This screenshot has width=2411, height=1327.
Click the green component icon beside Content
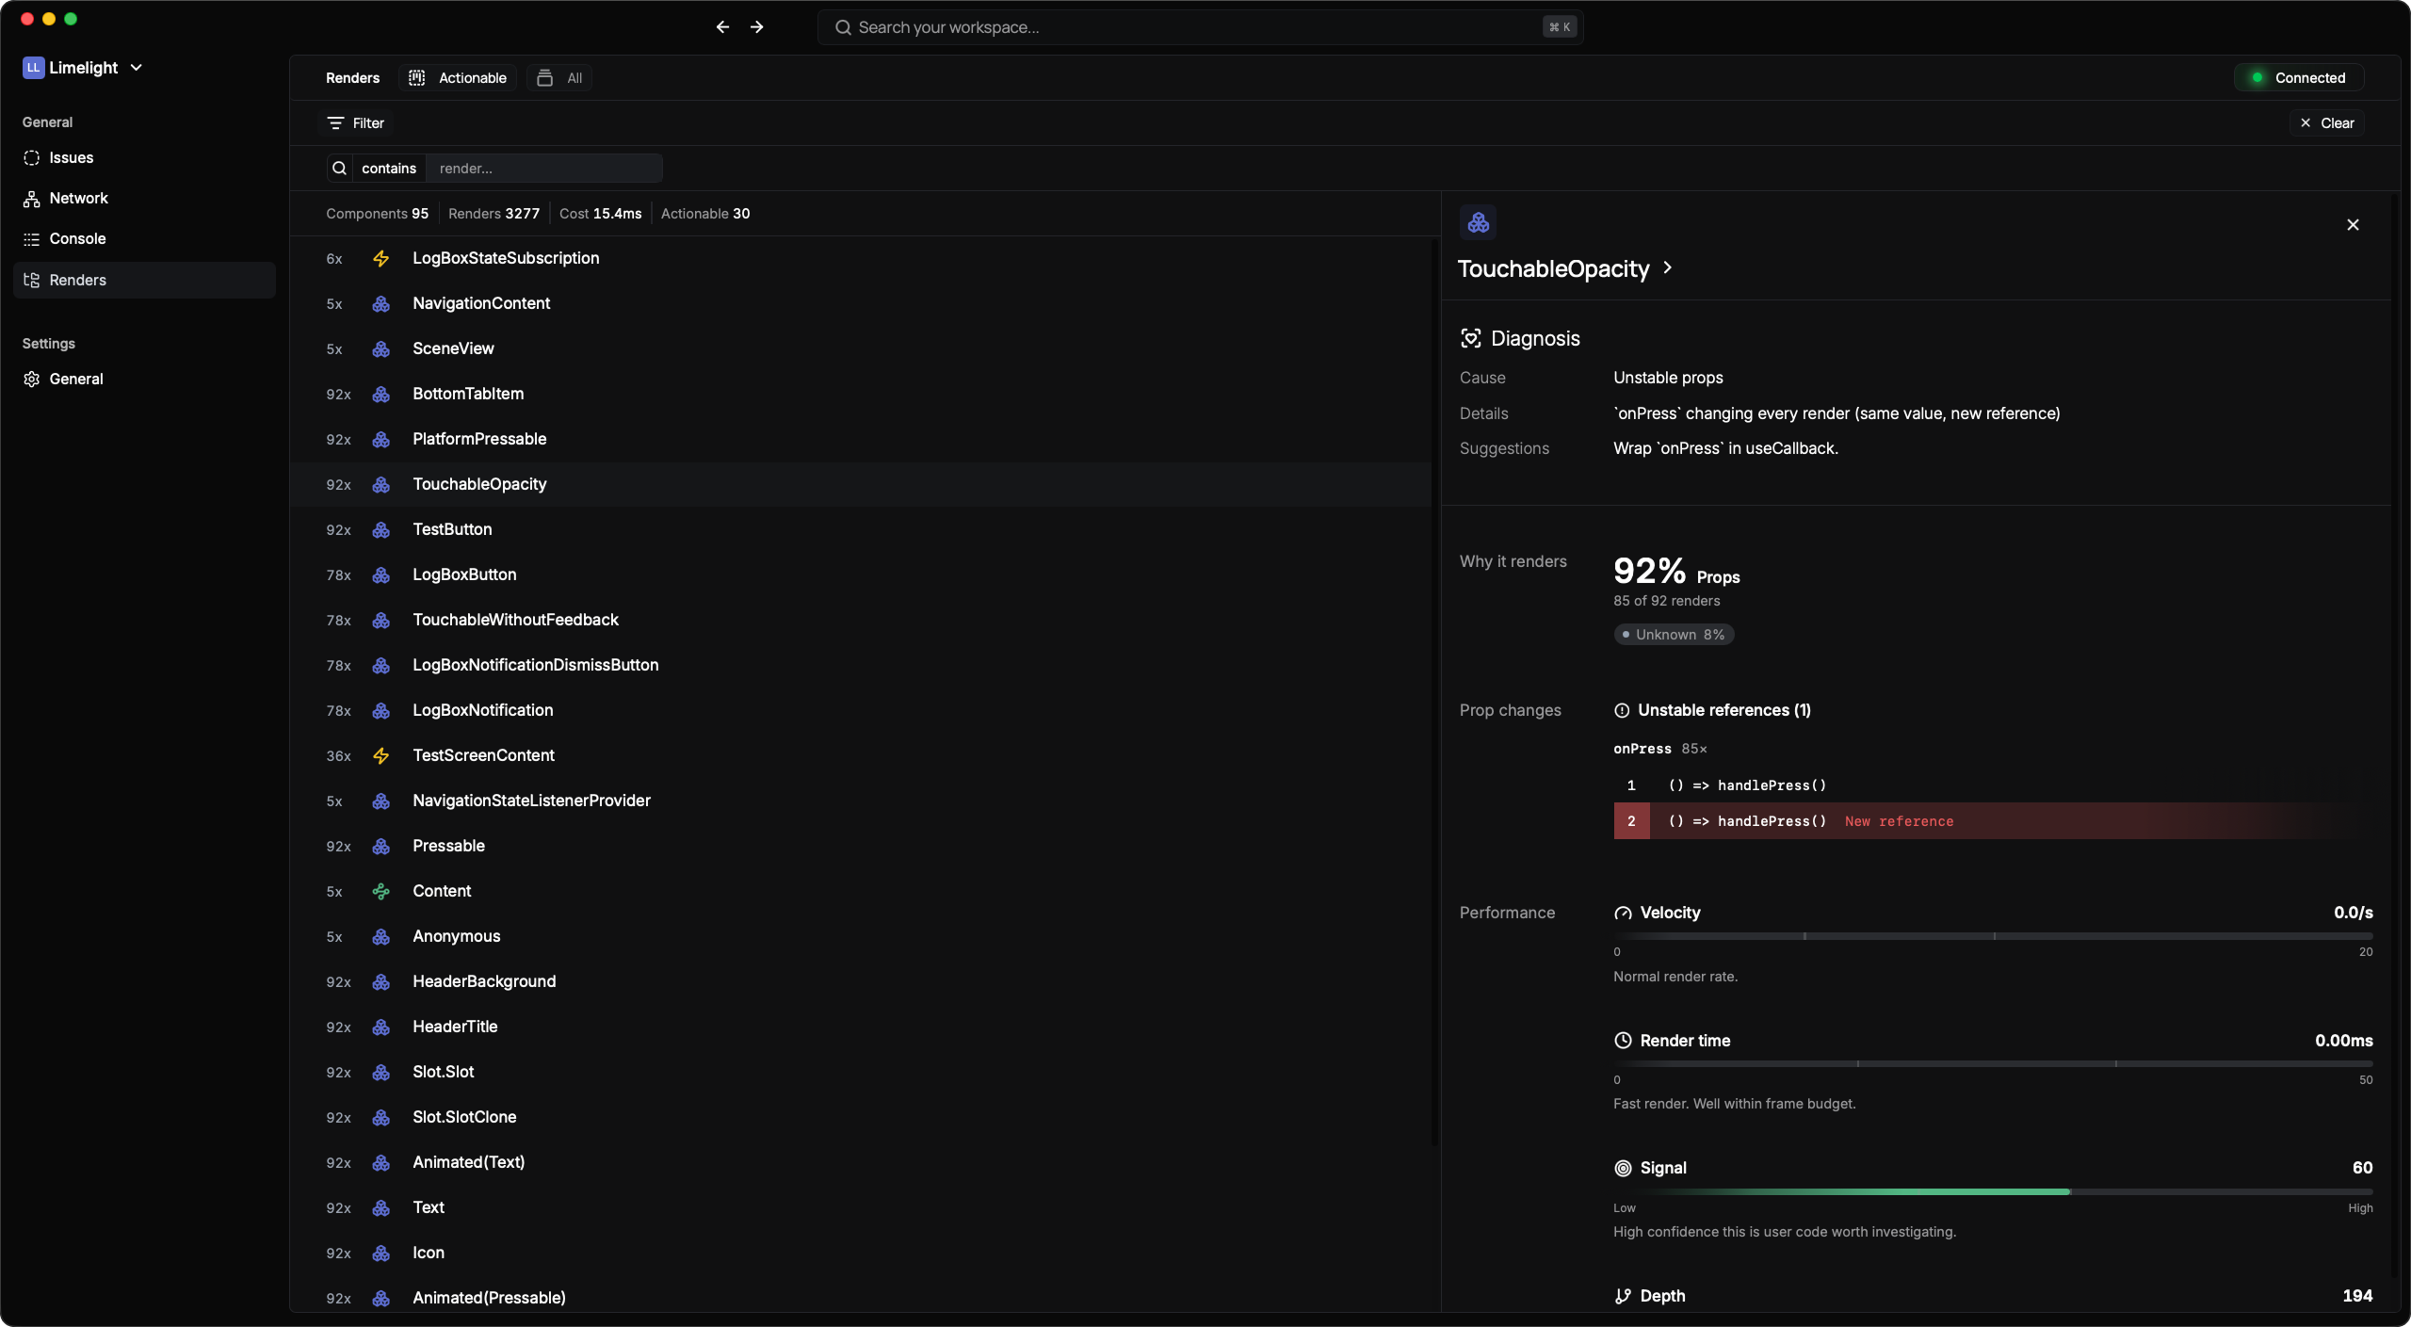tap(380, 891)
